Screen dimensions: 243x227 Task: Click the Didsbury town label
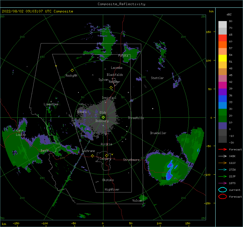[x=102, y=121]
